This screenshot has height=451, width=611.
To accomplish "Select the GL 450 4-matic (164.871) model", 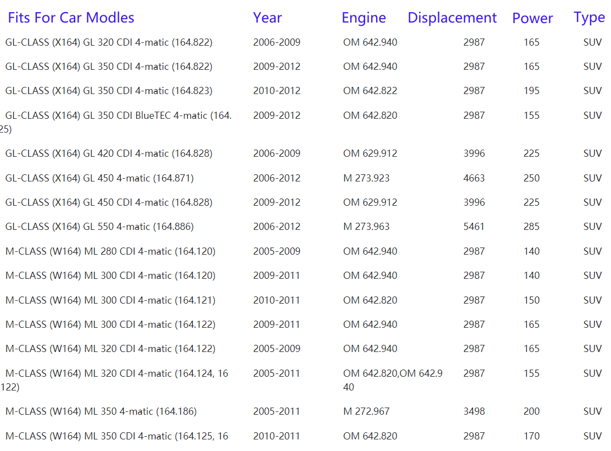I will [x=100, y=178].
